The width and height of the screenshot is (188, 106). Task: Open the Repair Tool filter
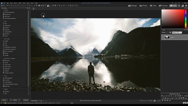click(x=6, y=14)
